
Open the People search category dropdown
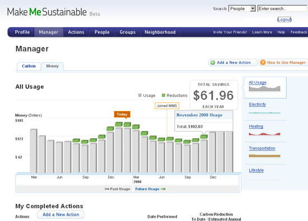[242, 8]
